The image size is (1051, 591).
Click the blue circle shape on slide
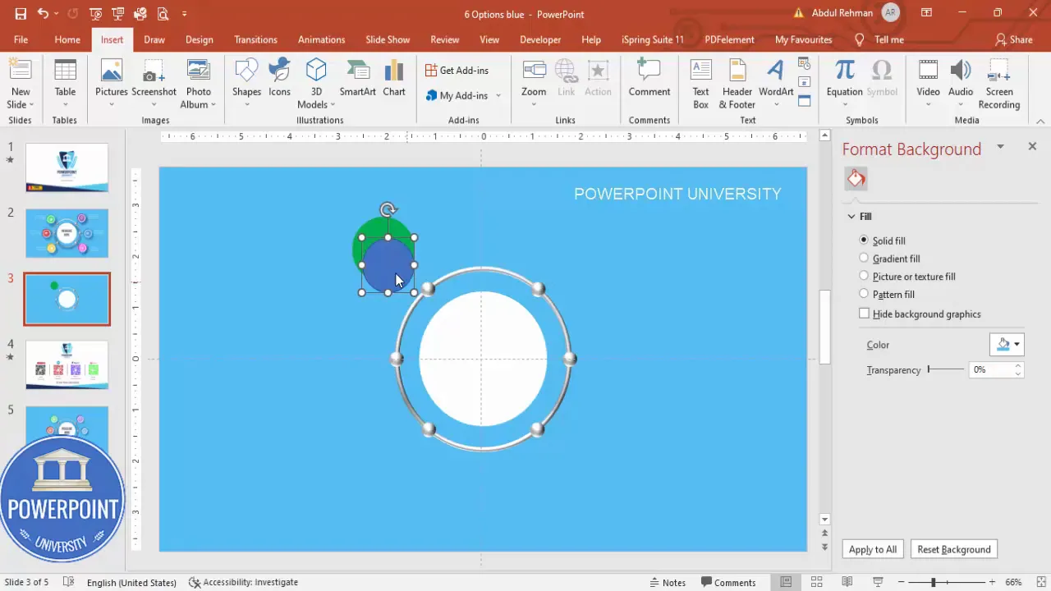[x=386, y=266]
